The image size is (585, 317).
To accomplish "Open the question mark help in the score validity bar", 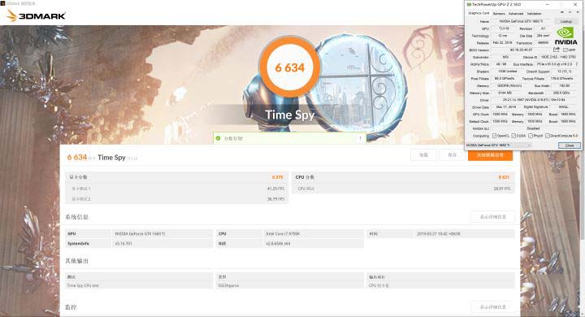I will [360, 138].
